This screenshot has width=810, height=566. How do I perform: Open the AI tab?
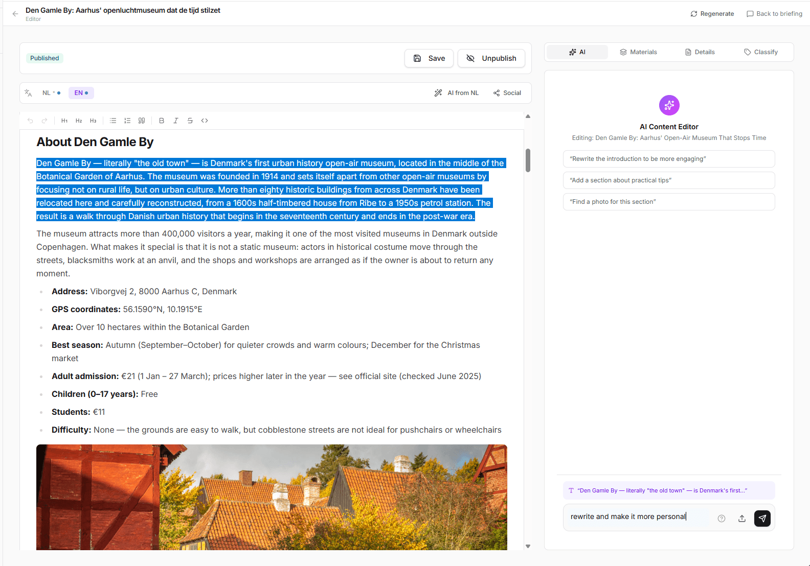[x=577, y=52]
